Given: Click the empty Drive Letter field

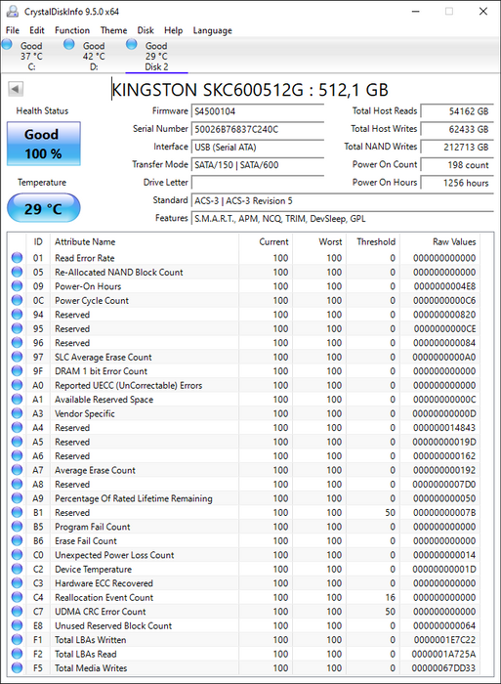Looking at the screenshot, I should pyautogui.click(x=258, y=183).
